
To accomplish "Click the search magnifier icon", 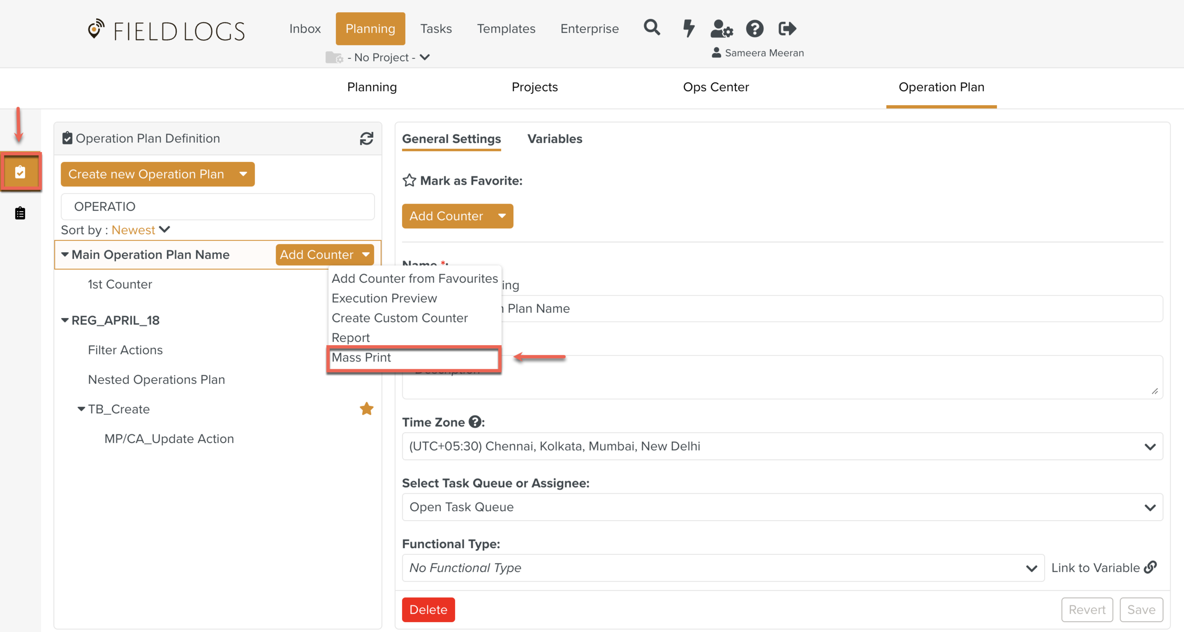I will (x=652, y=28).
